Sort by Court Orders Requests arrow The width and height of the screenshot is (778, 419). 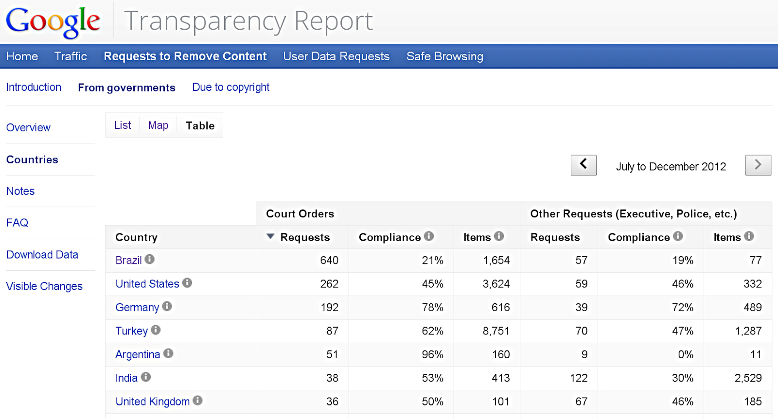(271, 237)
